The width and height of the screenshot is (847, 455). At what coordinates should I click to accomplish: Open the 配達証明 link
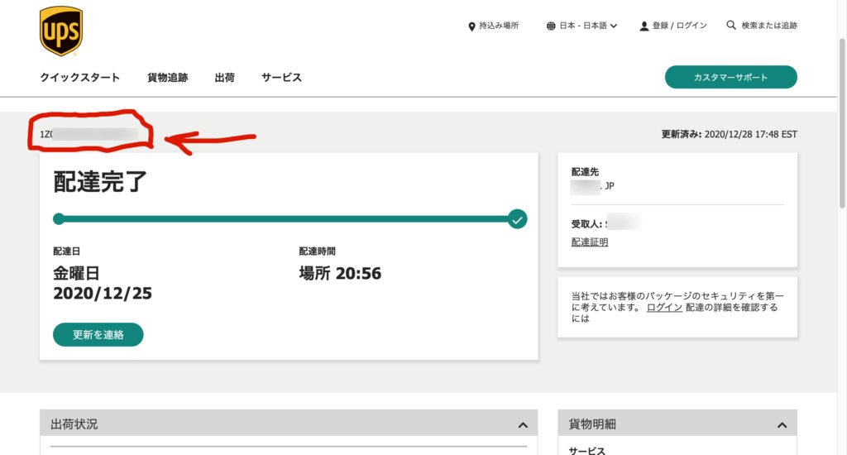coord(589,242)
